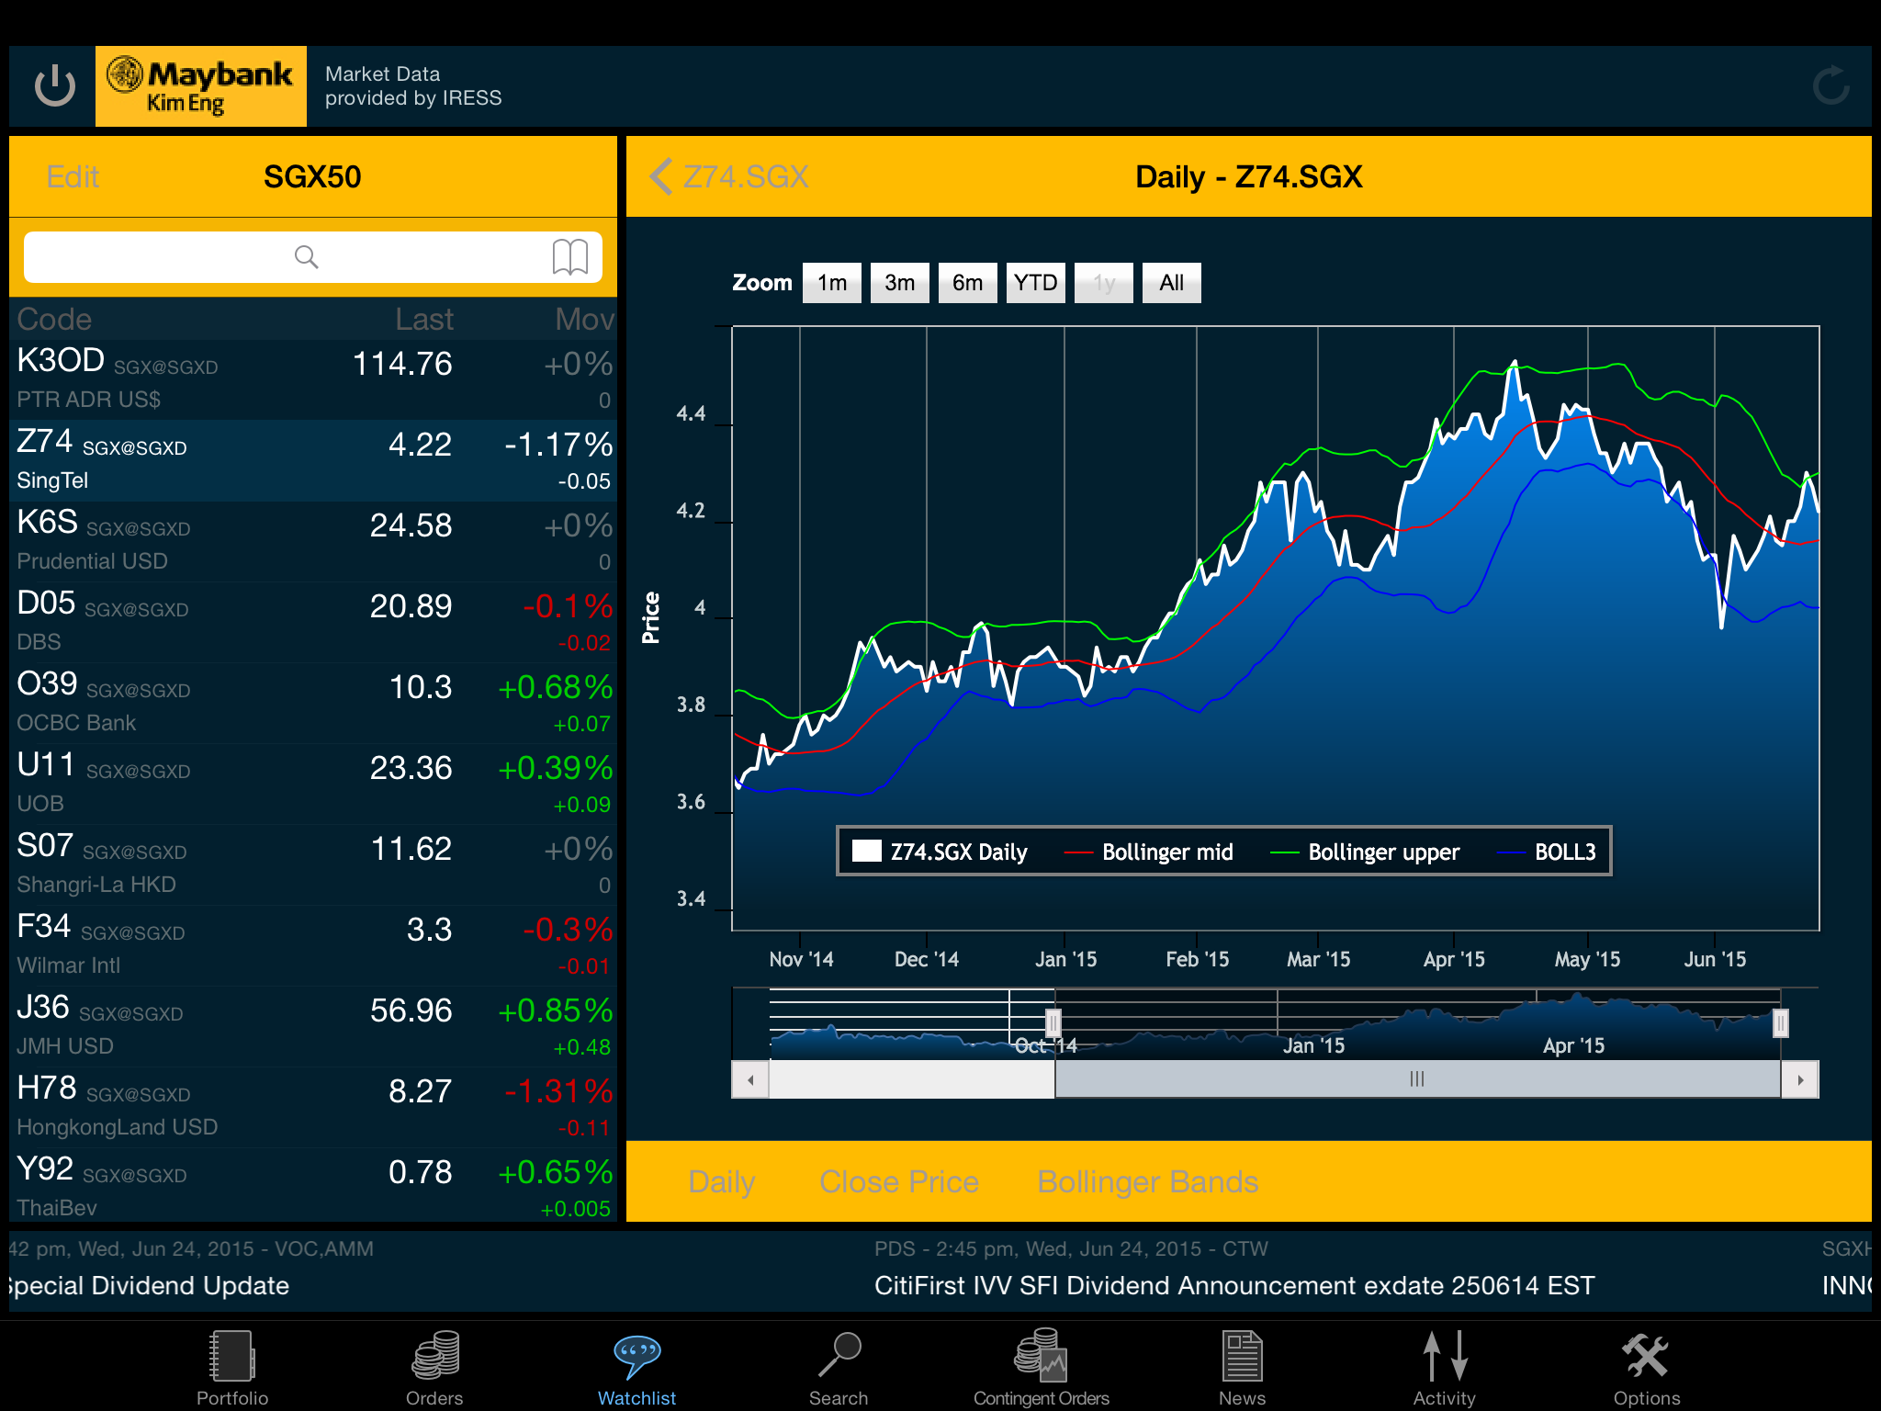Open the Special Dividend Update headline
Viewport: 1881px width, 1411px height.
(x=149, y=1285)
